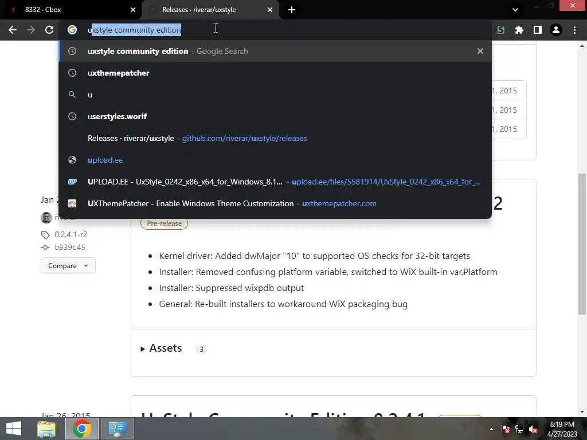Viewport: 587px width, 440px height.
Task: Click the 'General: Re-built installers' bullet text
Action: coord(283,304)
